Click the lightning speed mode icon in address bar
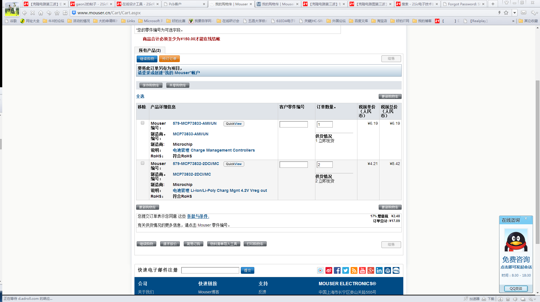 point(499,13)
